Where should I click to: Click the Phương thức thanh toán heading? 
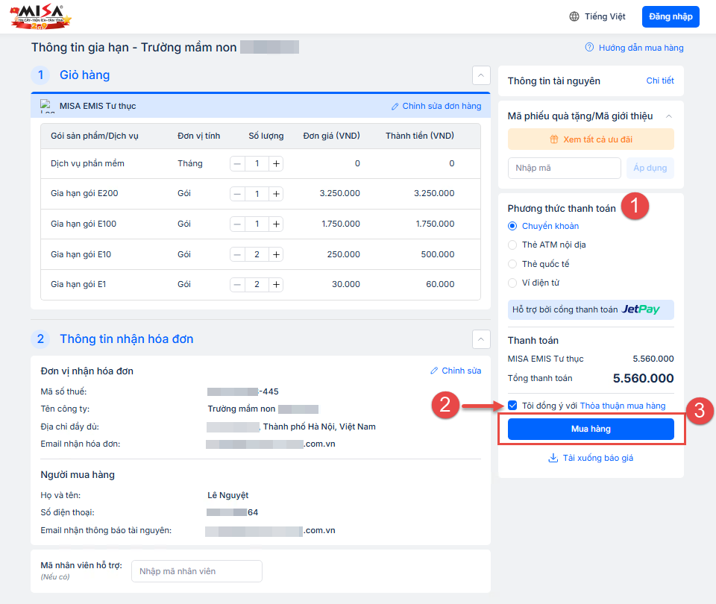[x=562, y=209]
